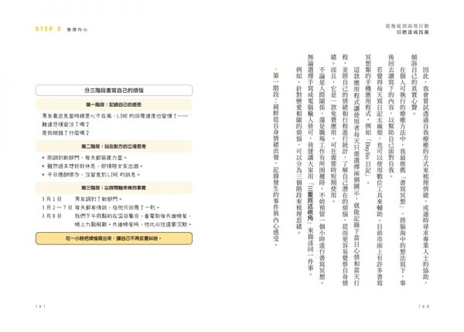Screen dimensions: 464x332
Task: Click the entry "每天都有傳訊，但他只回覆了一則"
Action: pos(118,207)
